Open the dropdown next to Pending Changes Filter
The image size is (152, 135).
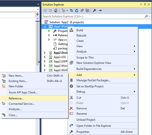click(x=67, y=11)
